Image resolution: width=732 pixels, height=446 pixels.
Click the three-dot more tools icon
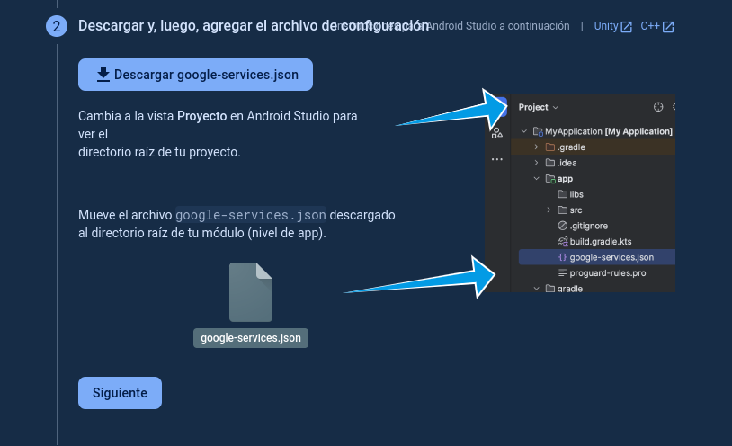[x=496, y=159]
